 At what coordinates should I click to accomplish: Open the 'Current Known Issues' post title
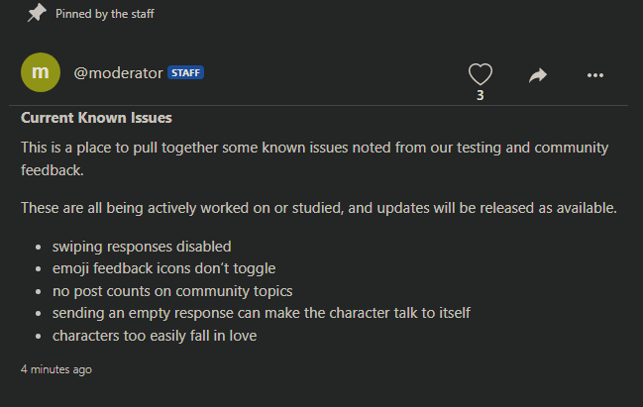[x=96, y=118]
